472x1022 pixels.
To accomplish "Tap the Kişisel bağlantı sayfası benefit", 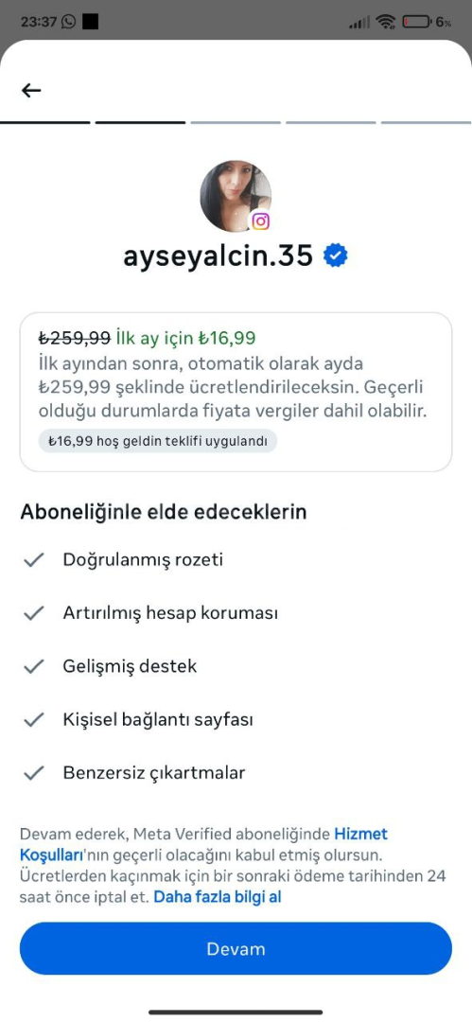I will click(x=158, y=720).
